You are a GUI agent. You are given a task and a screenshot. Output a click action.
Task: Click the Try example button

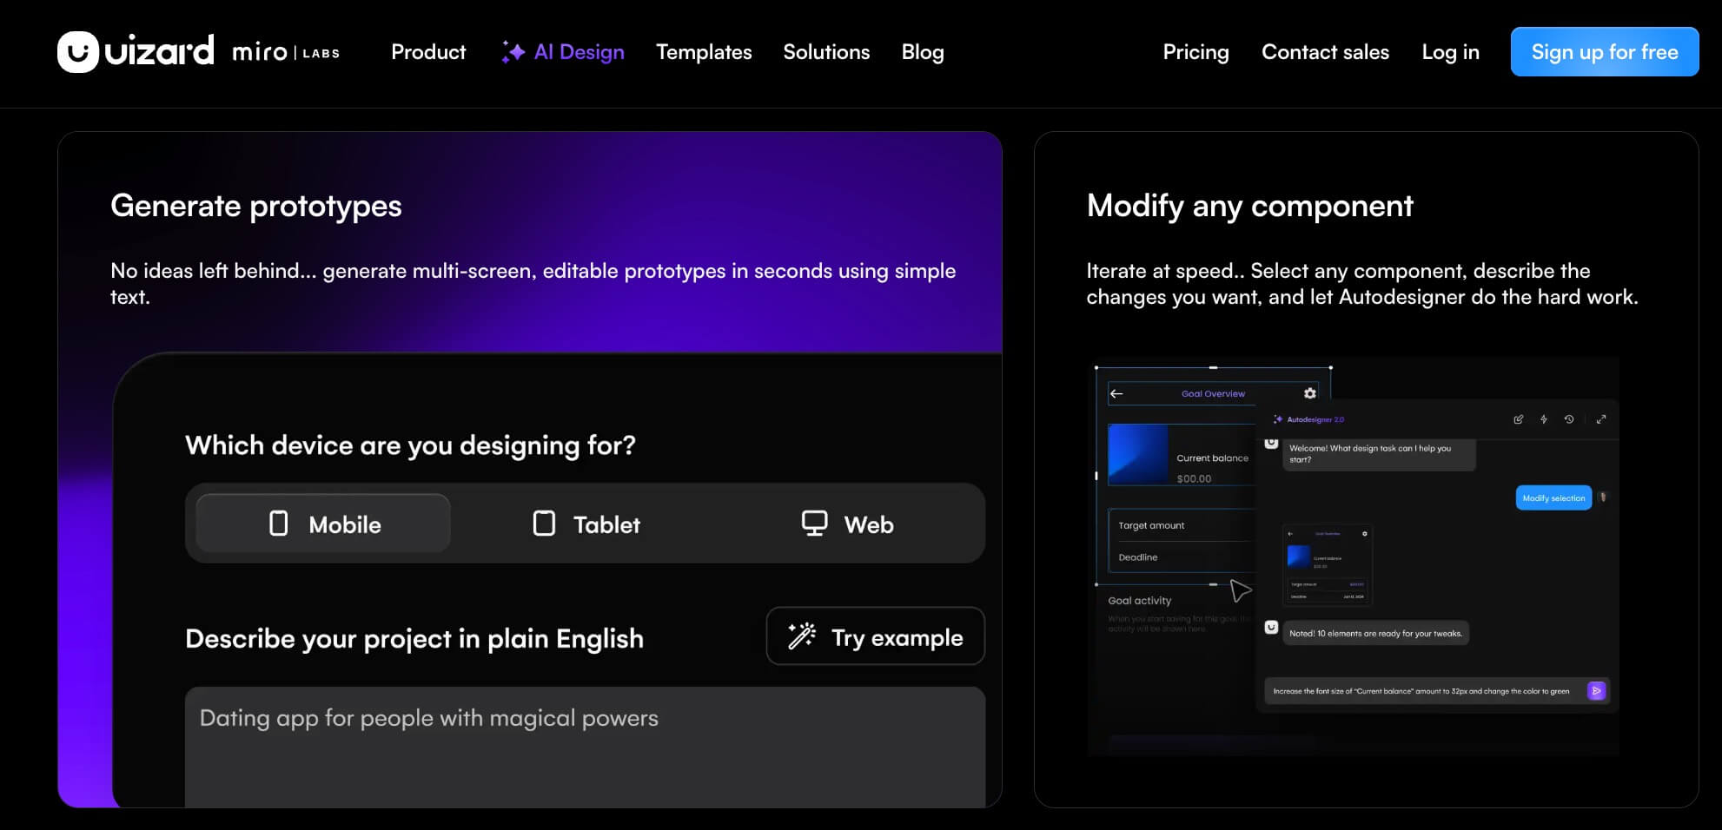[875, 636]
